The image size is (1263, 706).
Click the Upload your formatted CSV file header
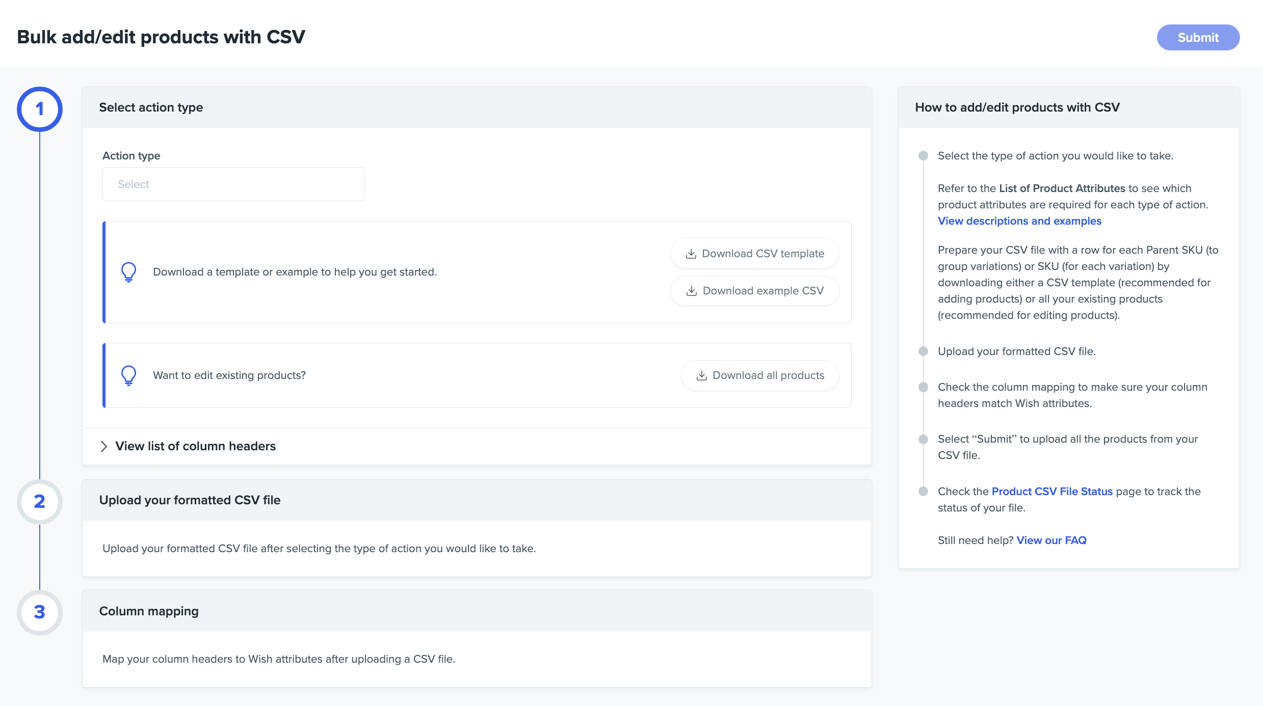click(190, 500)
